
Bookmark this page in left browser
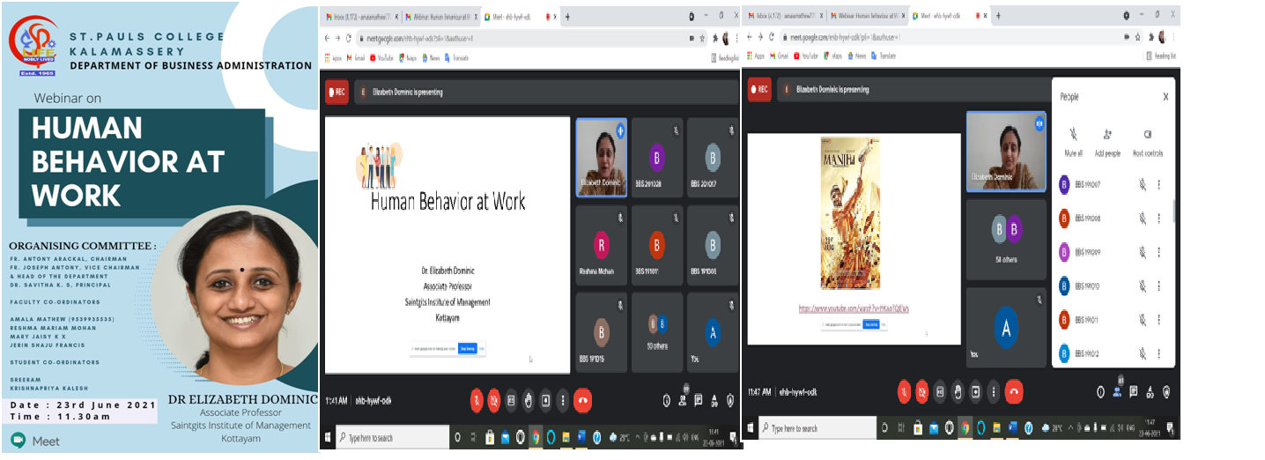702,38
